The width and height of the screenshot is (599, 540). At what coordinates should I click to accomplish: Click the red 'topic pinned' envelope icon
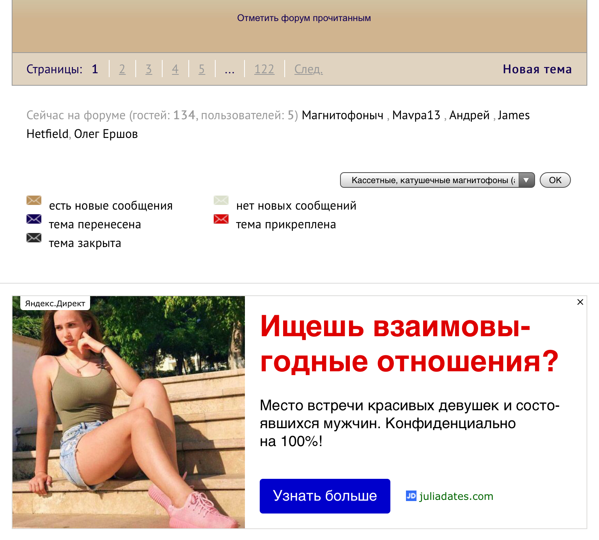(221, 219)
